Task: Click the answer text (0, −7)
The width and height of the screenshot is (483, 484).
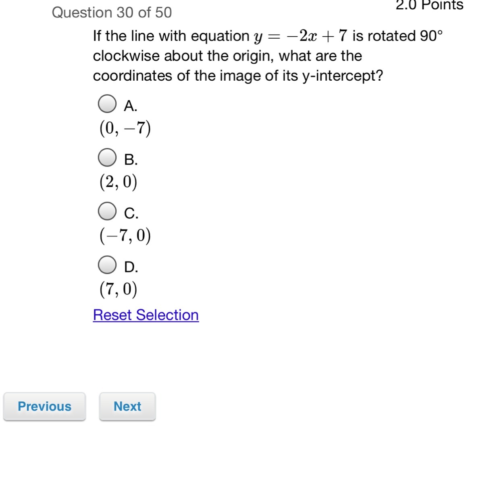Action: click(125, 129)
